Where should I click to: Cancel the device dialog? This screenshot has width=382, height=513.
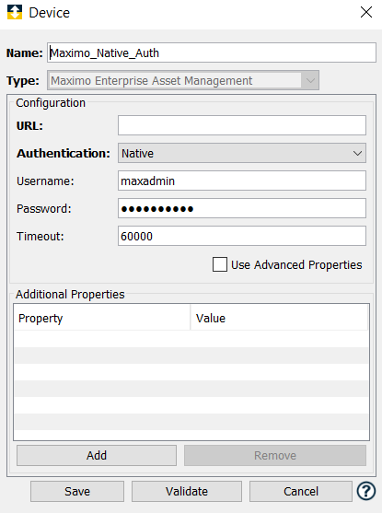click(301, 491)
